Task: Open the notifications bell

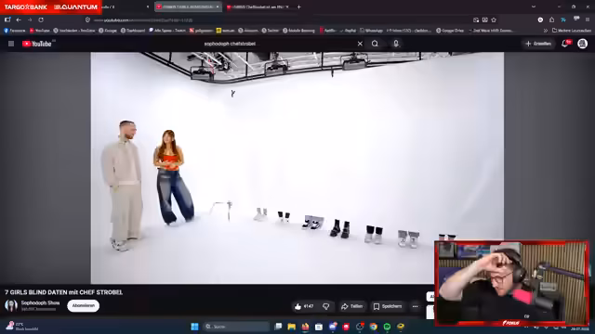Action: [x=565, y=44]
